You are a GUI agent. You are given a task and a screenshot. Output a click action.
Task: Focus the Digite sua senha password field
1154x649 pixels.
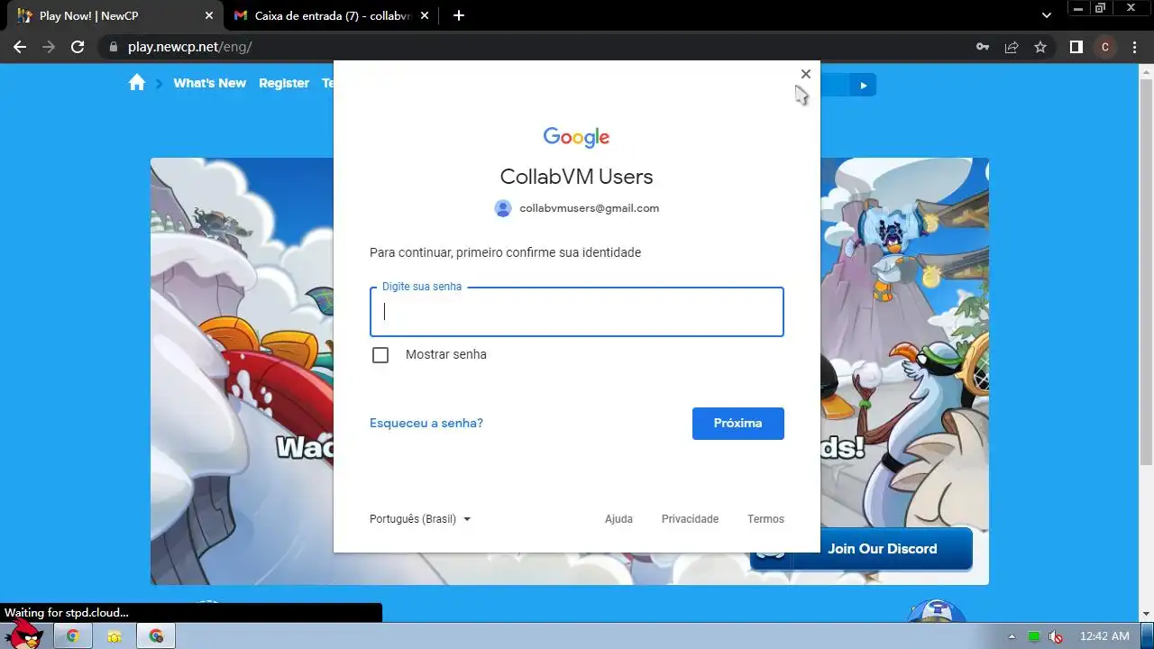577,312
